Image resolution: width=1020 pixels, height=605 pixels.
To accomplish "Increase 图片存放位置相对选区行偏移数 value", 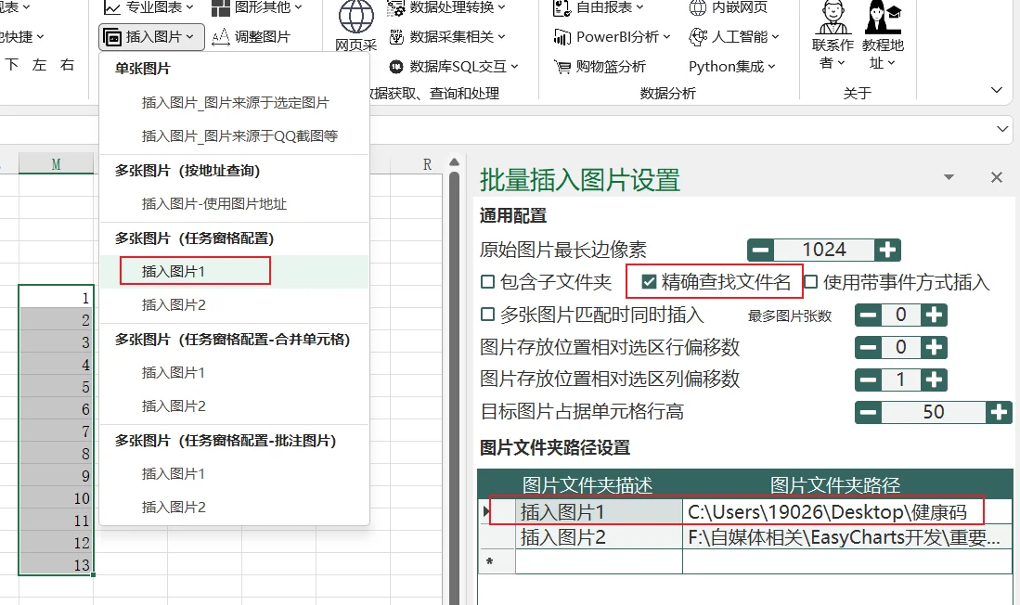I will coord(934,347).
